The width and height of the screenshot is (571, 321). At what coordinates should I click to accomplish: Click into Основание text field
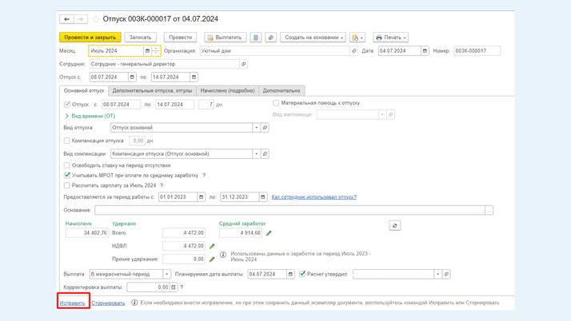289,210
